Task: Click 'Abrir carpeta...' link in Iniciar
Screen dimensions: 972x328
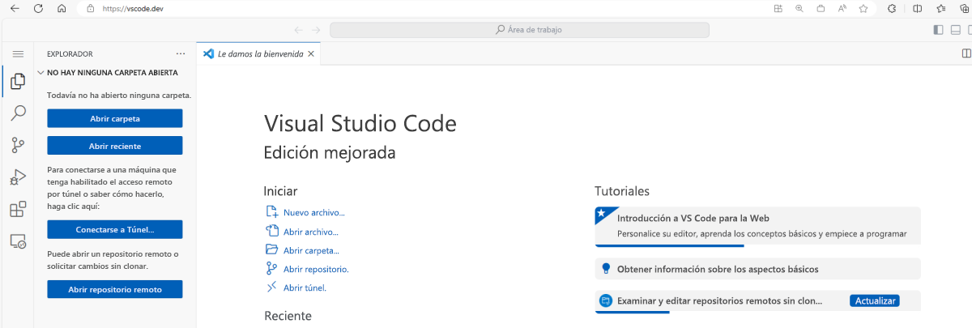Action: [x=311, y=250]
